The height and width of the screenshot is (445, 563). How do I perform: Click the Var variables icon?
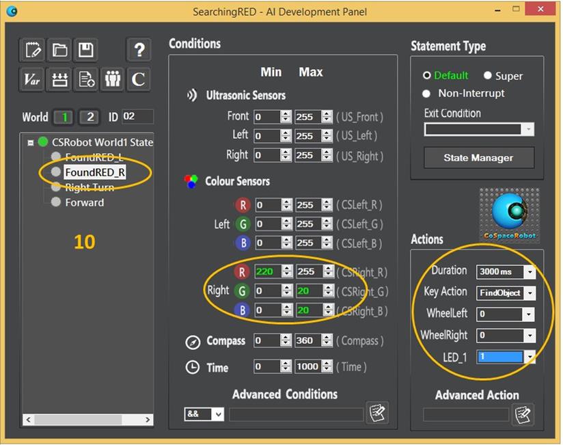(33, 79)
